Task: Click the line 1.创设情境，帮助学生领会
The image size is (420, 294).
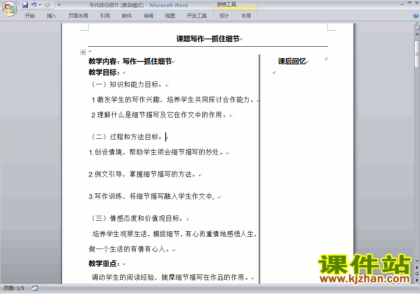Action: point(156,152)
